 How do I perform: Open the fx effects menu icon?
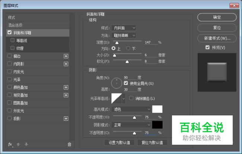(10, 144)
